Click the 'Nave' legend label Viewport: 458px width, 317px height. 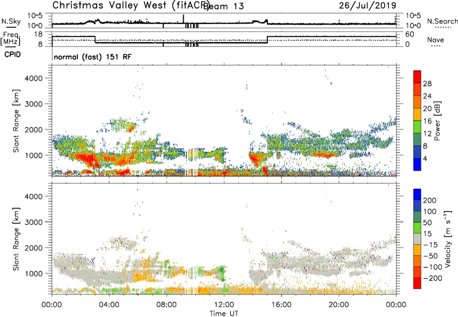tap(436, 40)
